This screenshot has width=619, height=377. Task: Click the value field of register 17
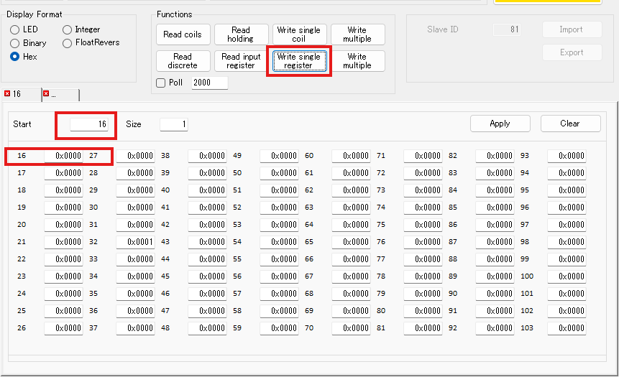point(63,173)
